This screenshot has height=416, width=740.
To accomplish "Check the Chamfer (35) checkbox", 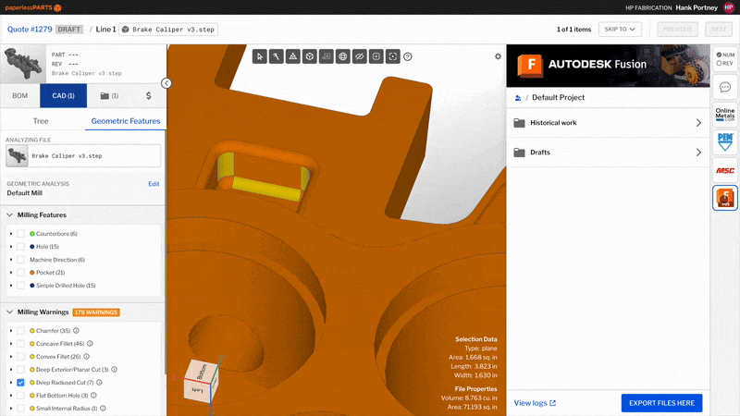I will point(20,331).
